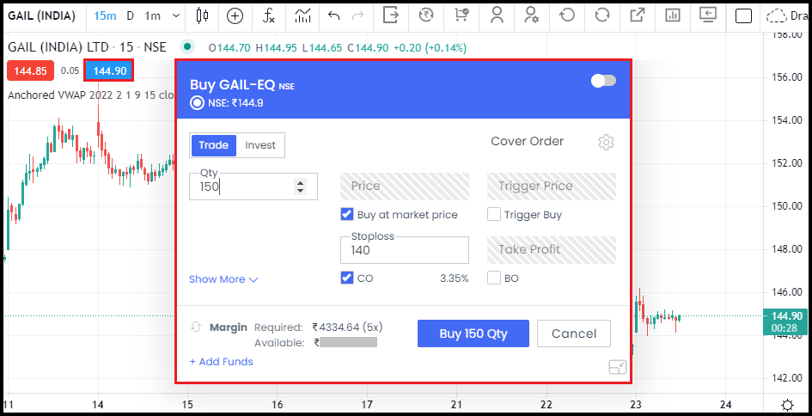
Task: Expand the Show More options
Action: pos(223,279)
